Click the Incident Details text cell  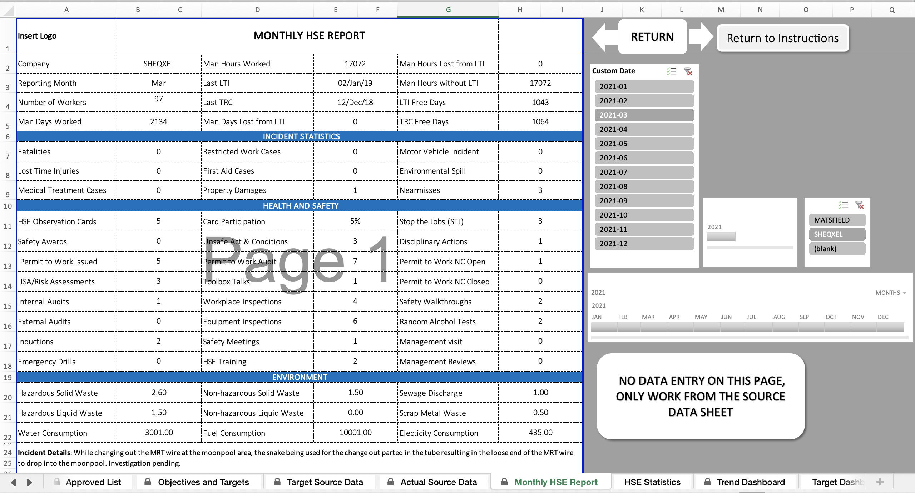300,458
